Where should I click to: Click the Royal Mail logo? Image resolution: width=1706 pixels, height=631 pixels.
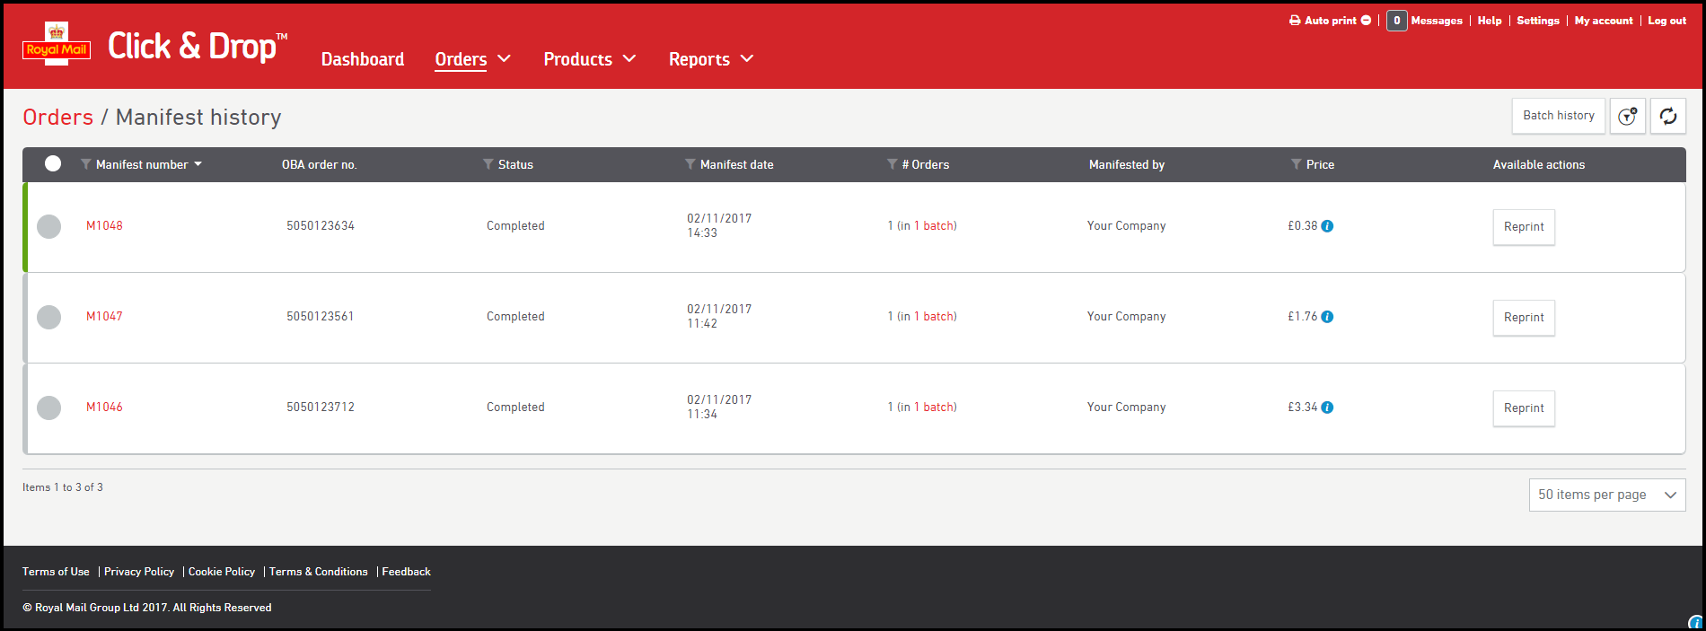[x=57, y=44]
